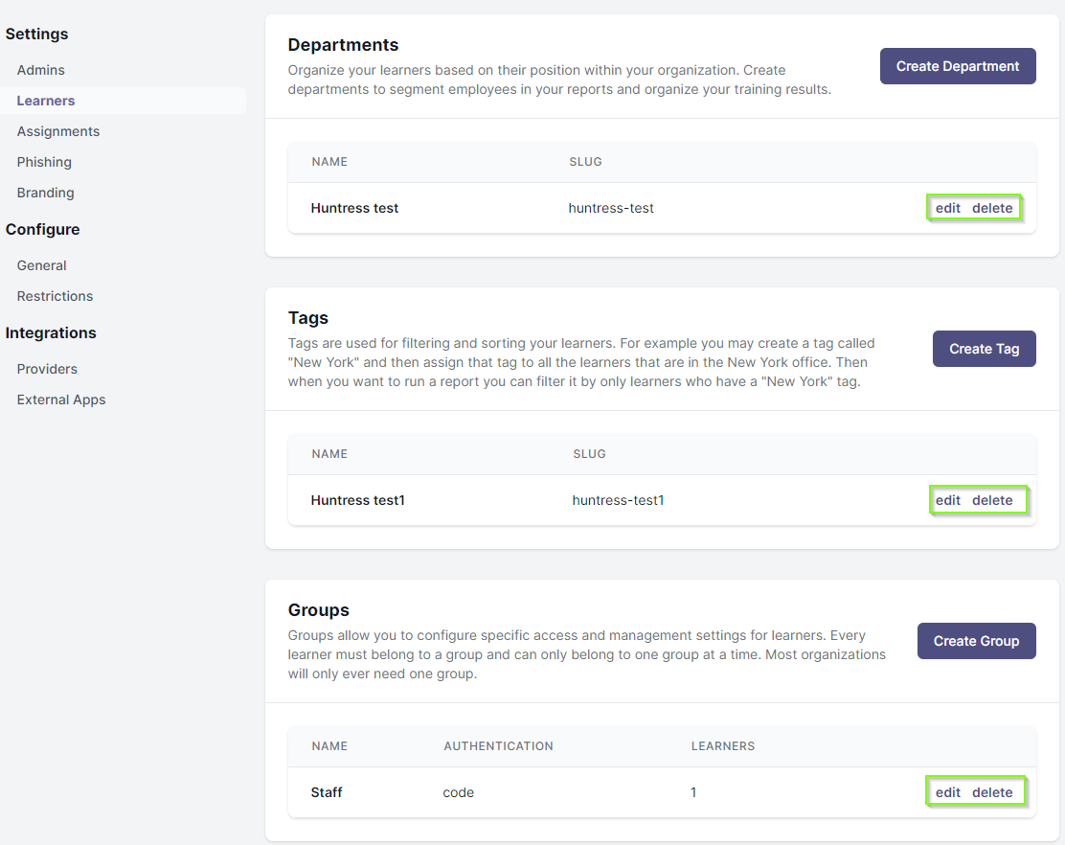The height and width of the screenshot is (845, 1065).
Task: Click the Create Tag button
Action: pos(984,349)
